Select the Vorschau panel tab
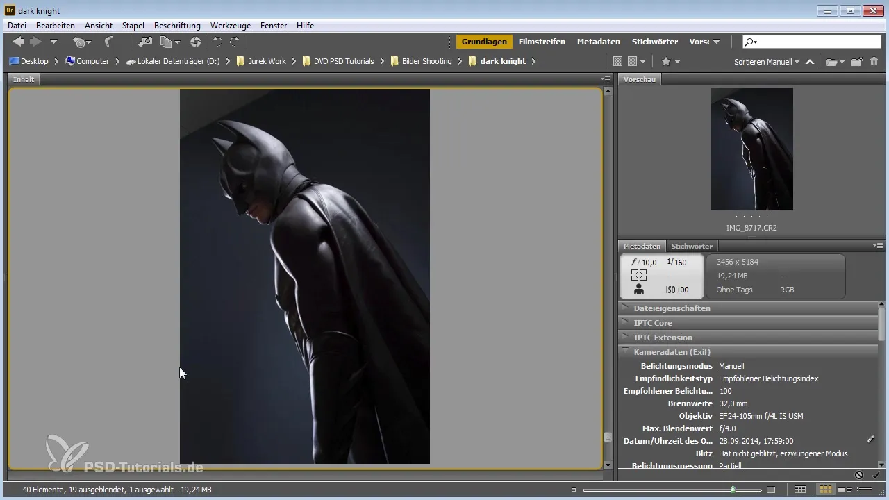The height and width of the screenshot is (500, 889). tap(640, 79)
